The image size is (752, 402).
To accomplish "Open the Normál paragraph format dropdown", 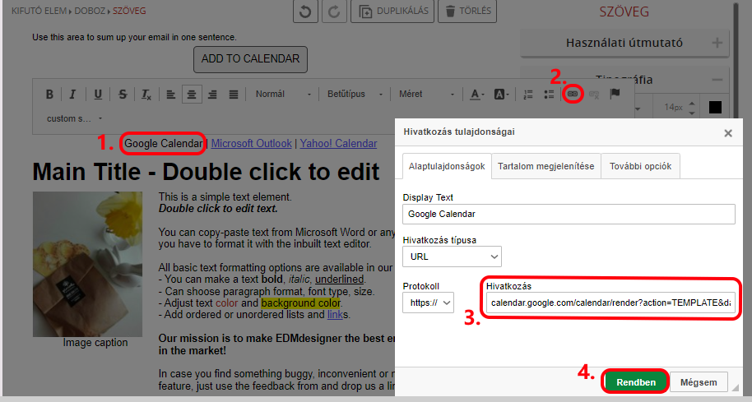I will tap(283, 95).
